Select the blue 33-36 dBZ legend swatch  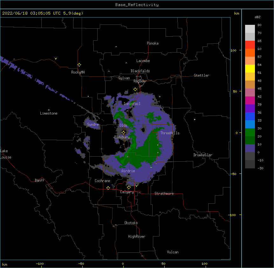(x=250, y=116)
